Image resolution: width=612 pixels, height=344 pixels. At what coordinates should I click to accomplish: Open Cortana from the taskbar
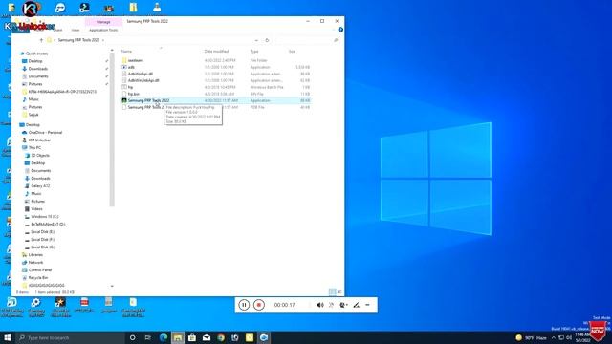tap(132, 337)
